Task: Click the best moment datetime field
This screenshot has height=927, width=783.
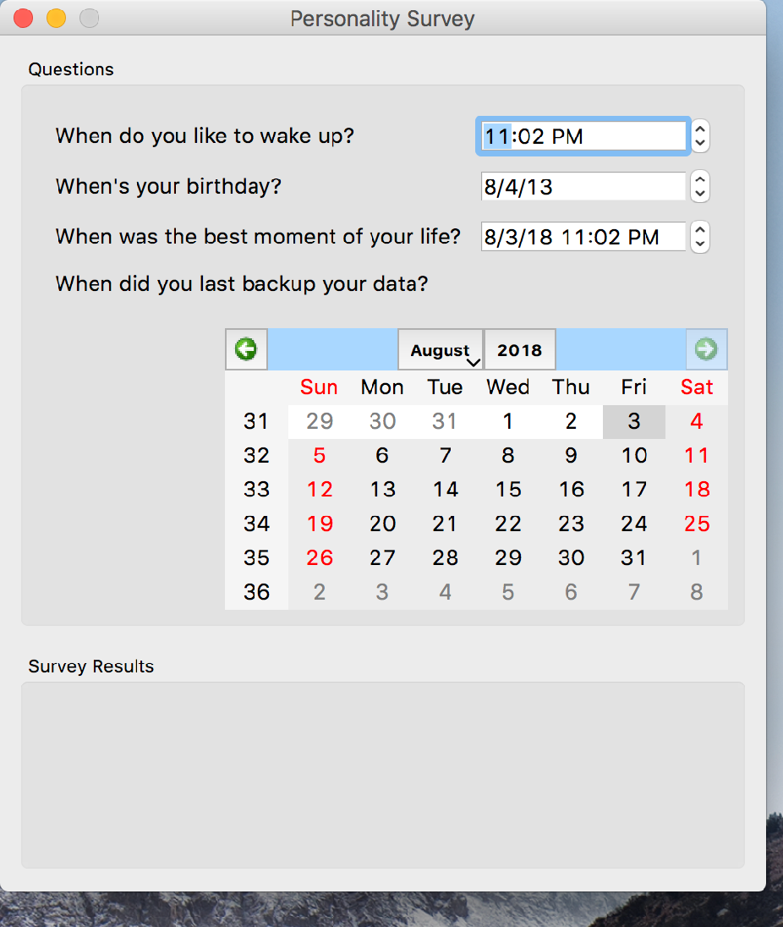Action: pos(583,238)
